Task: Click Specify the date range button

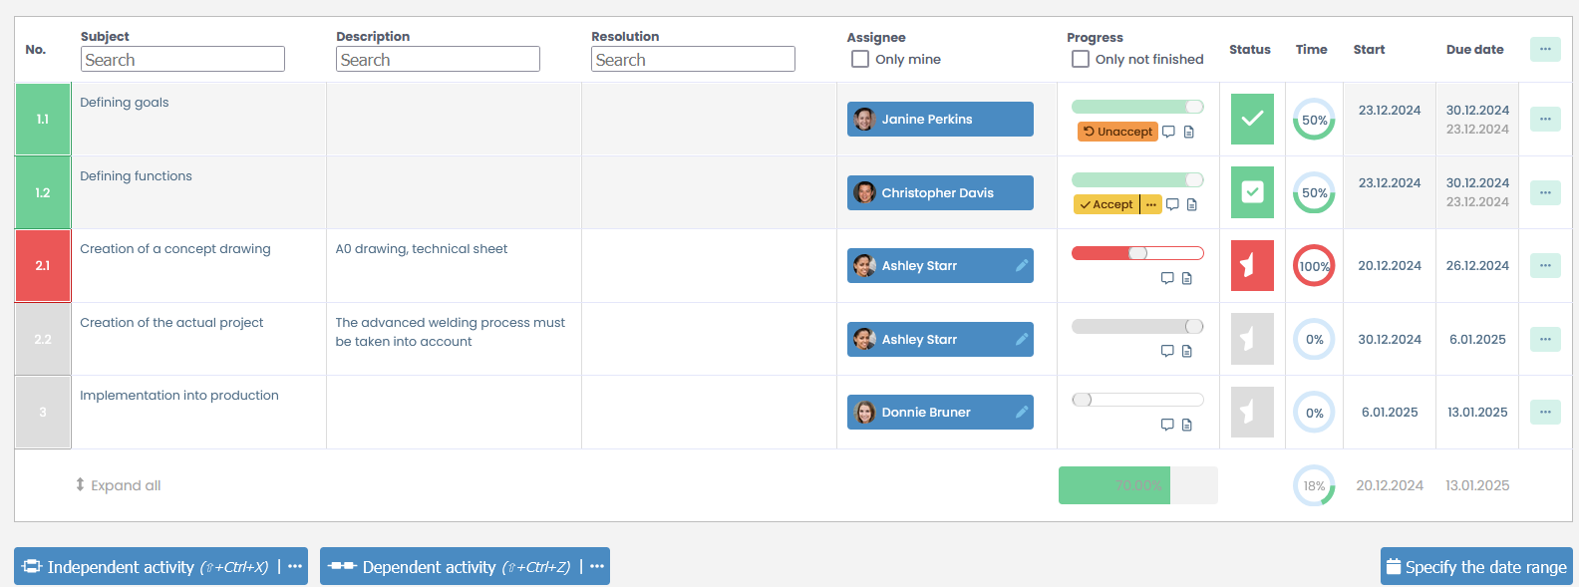Action: click(1475, 566)
